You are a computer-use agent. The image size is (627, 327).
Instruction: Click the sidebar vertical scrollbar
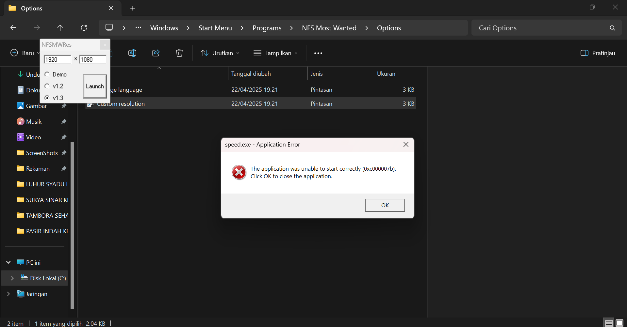(x=73, y=225)
